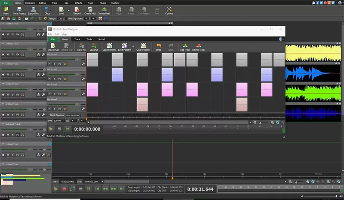Viewport: 344px width, 200px height.
Task: Open Beat Designer Sound tab
Action: [101, 39]
